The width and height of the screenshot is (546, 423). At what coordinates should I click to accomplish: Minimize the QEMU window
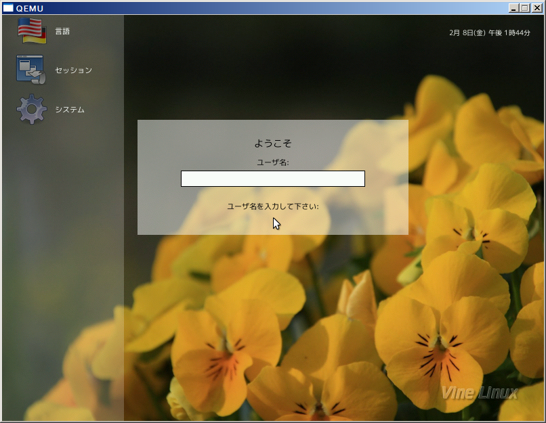[x=513, y=8]
